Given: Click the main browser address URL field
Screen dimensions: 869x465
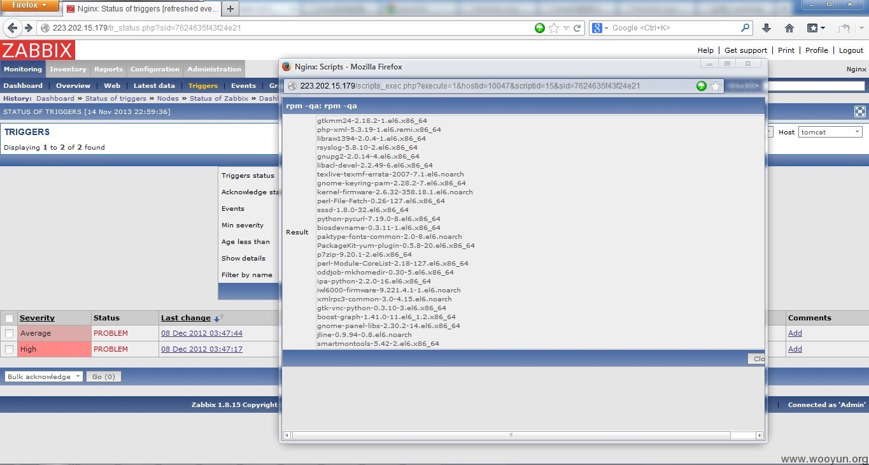Looking at the screenshot, I should [286, 28].
